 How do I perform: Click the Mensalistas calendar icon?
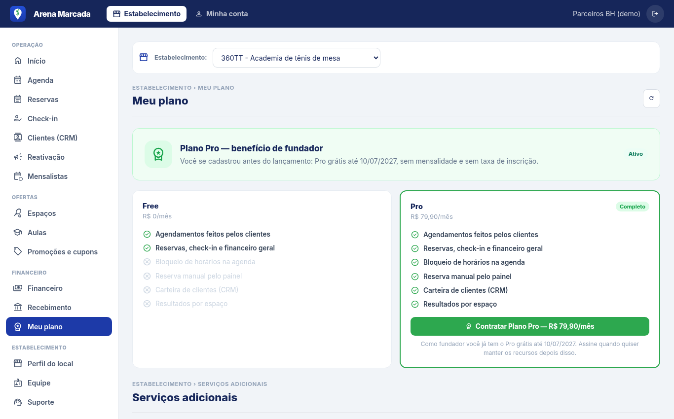point(18,176)
